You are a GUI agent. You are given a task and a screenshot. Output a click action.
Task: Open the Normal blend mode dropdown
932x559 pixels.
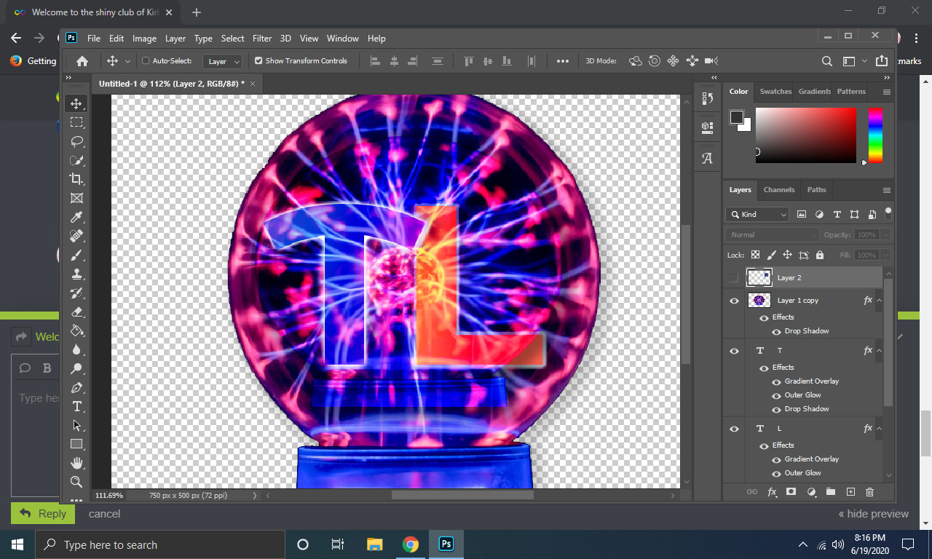click(x=772, y=235)
